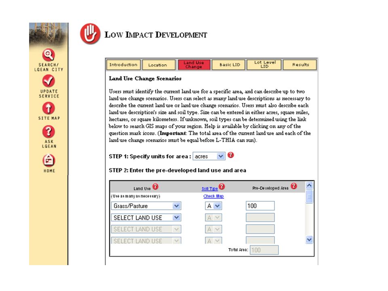Viewport: 388px width, 291px height.
Task: Click the Update Service checkmark icon
Action: (x=48, y=81)
